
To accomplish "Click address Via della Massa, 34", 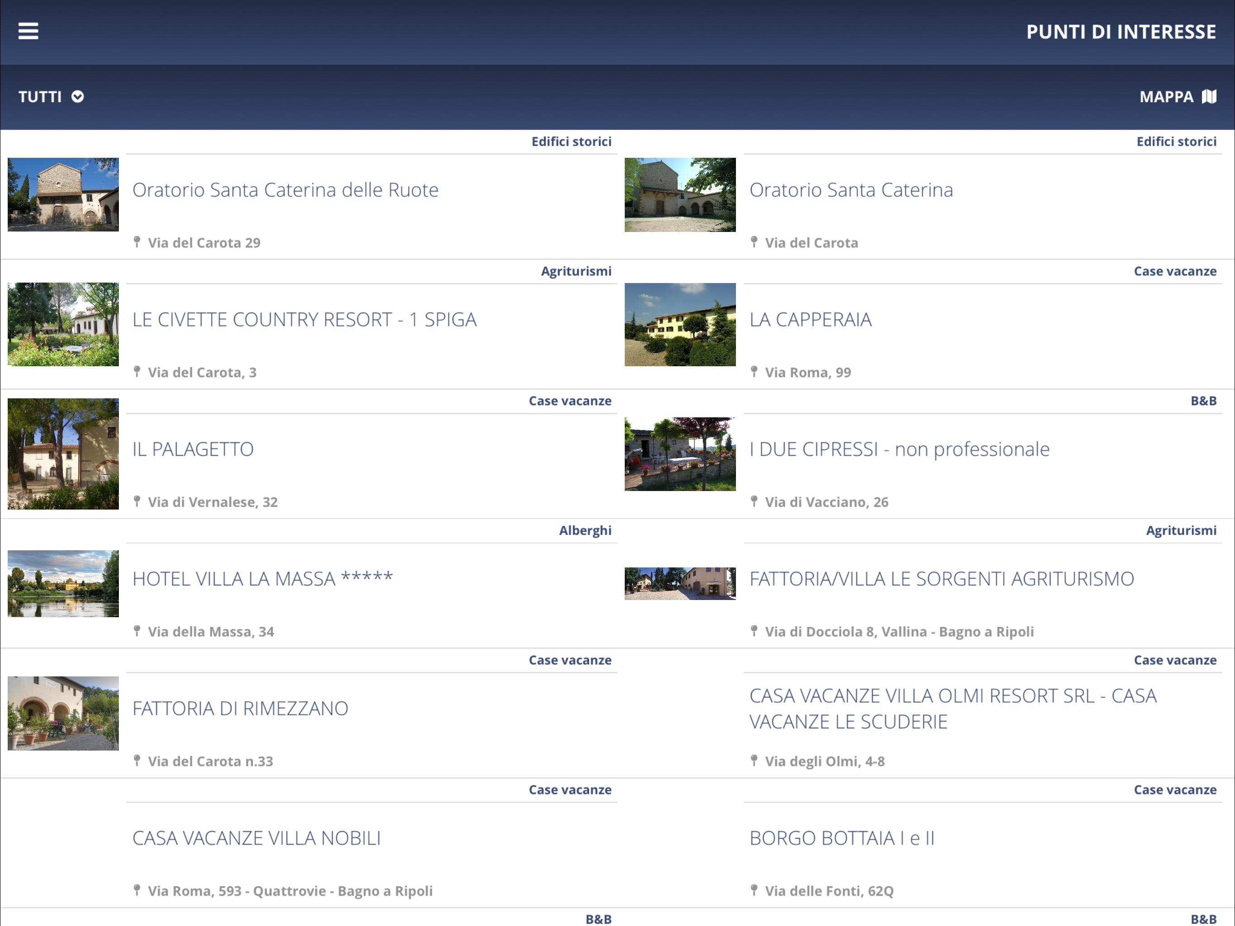I will (x=211, y=632).
